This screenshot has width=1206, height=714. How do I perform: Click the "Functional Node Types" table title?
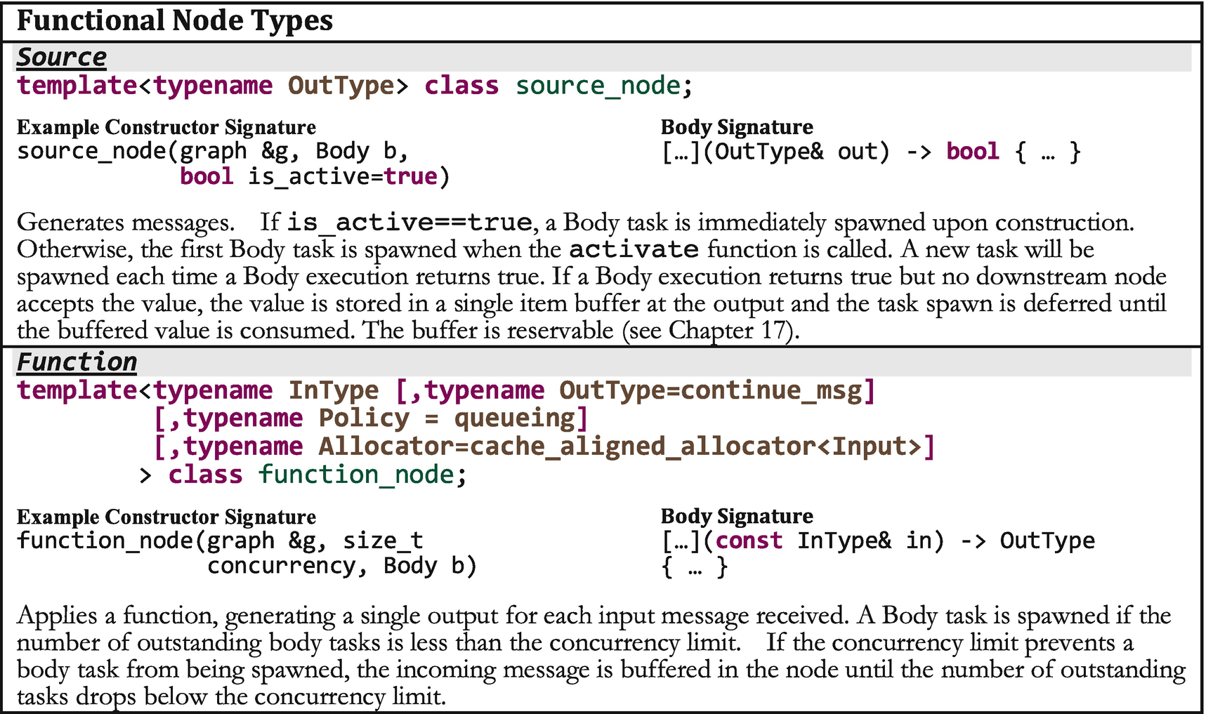(x=175, y=20)
